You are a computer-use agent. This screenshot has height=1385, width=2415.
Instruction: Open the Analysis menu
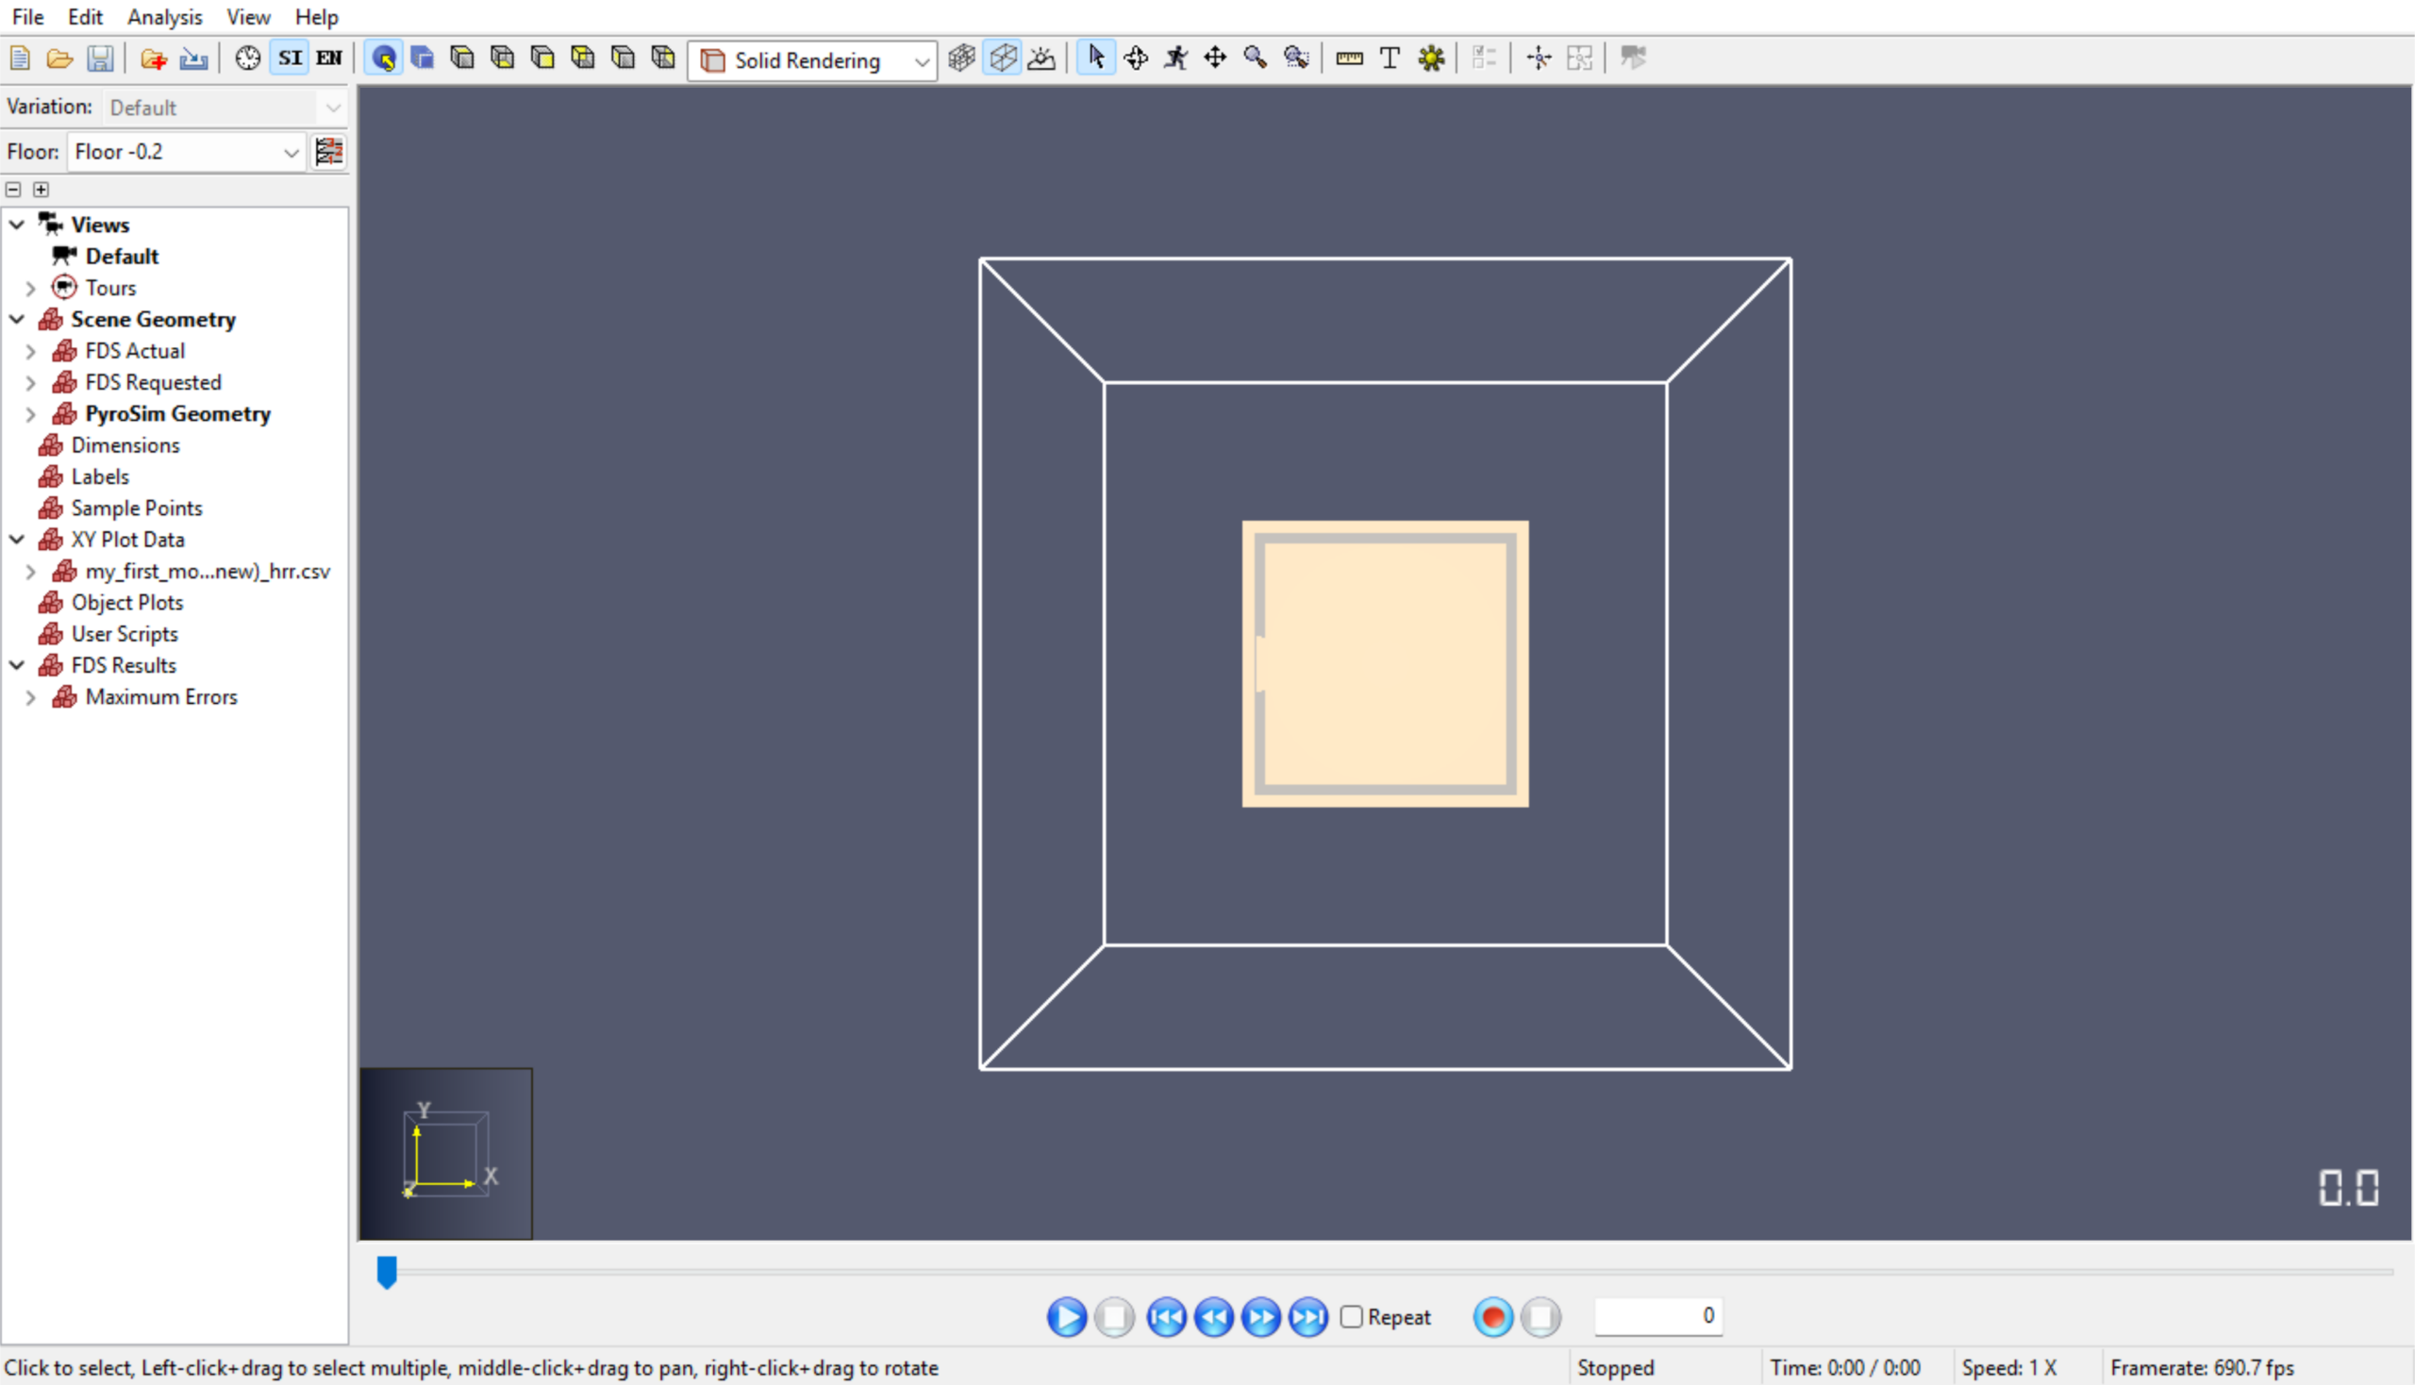(164, 17)
